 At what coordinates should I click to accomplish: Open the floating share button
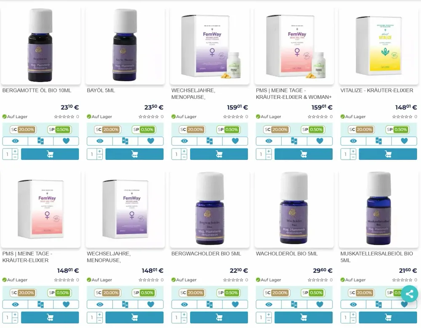[x=410, y=294]
